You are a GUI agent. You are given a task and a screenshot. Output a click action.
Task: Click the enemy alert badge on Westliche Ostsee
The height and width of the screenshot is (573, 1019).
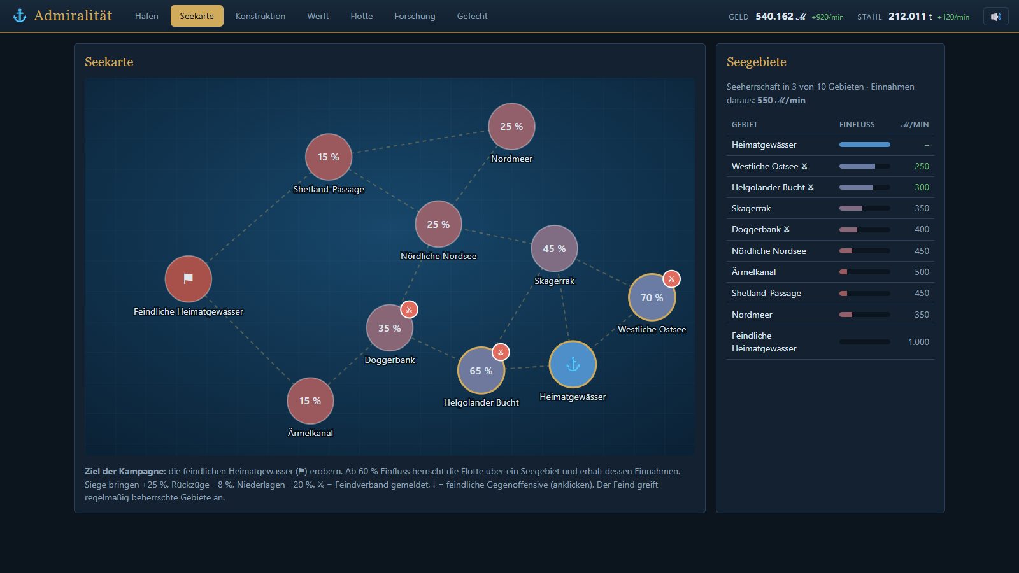[x=671, y=279]
